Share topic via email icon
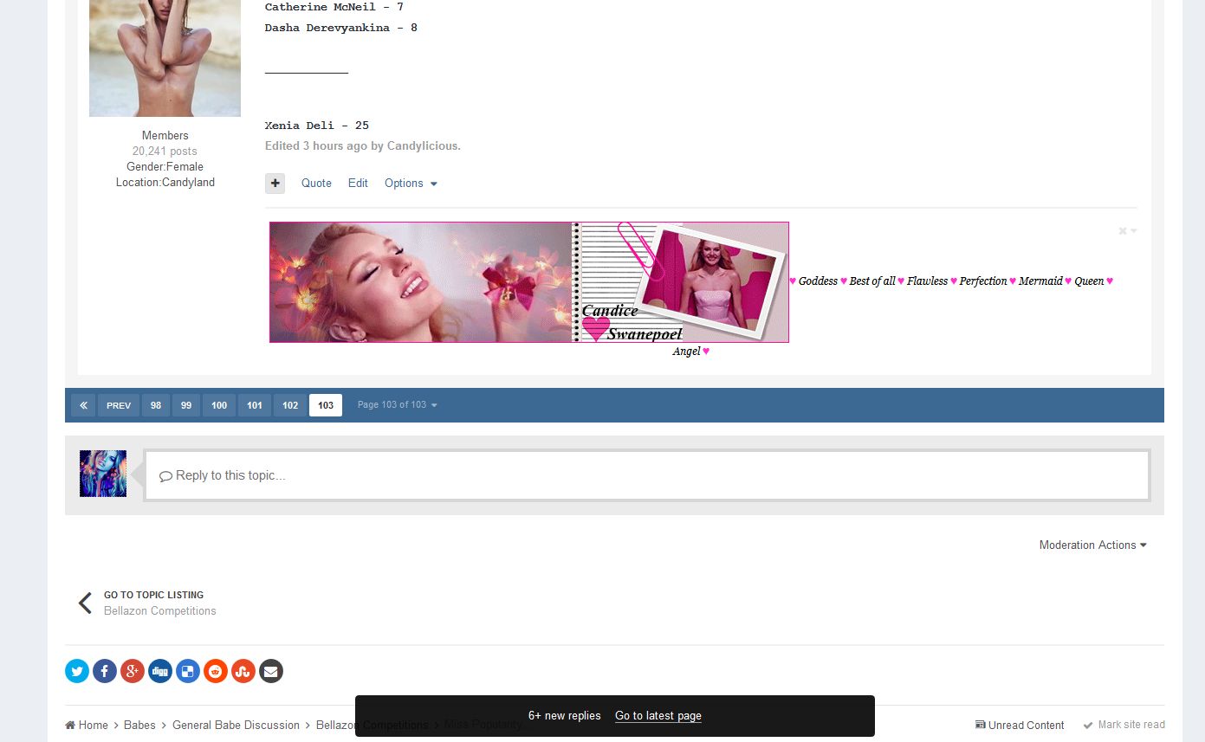This screenshot has width=1205, height=742. [271, 671]
